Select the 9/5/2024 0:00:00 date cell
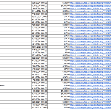This screenshot has width=111, height=111. point(39,91)
